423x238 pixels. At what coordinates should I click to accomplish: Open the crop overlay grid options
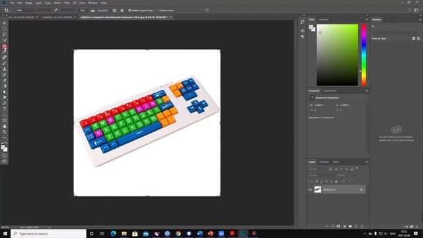click(x=114, y=11)
